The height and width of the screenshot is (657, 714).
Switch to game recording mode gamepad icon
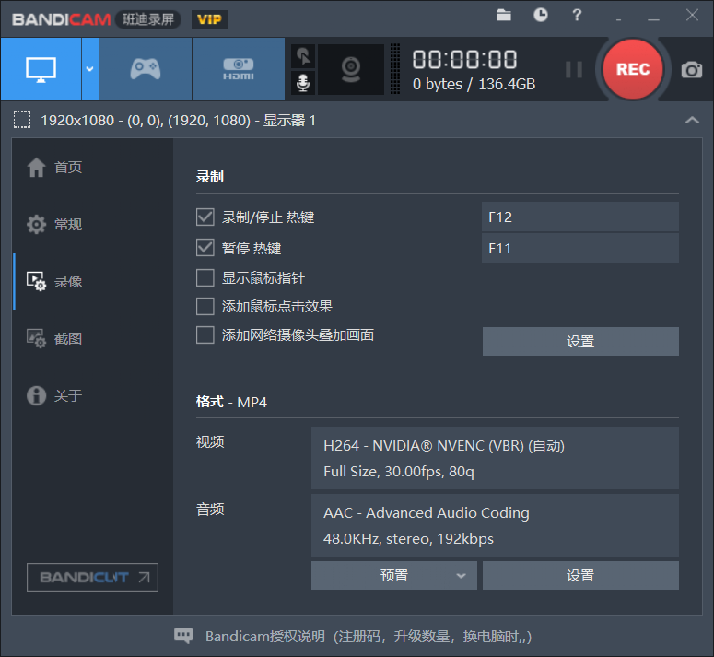(x=146, y=69)
